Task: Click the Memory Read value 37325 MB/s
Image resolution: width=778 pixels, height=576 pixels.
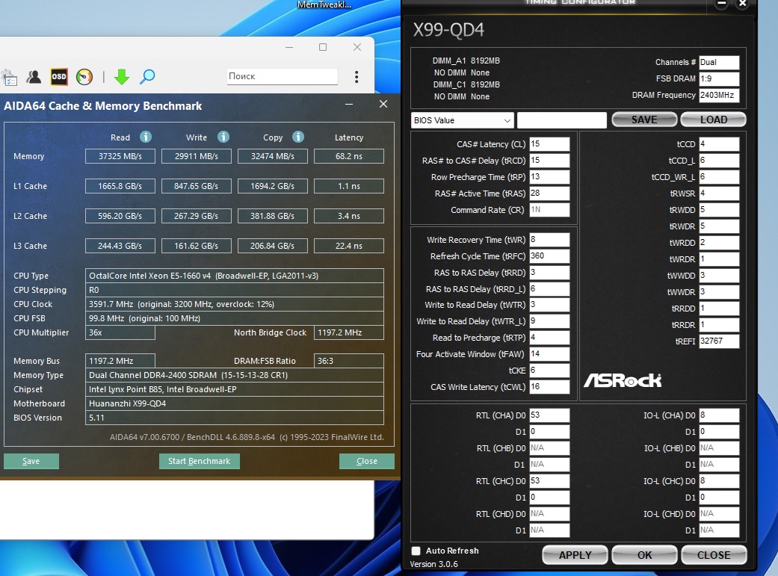Action: pyautogui.click(x=120, y=156)
